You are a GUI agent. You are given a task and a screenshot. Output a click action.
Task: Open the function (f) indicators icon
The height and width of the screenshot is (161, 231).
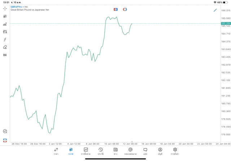[5, 40]
